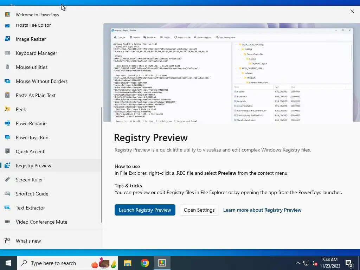The height and width of the screenshot is (270, 360).
Task: Select Mouse utilities from the list
Action: tap(51, 67)
